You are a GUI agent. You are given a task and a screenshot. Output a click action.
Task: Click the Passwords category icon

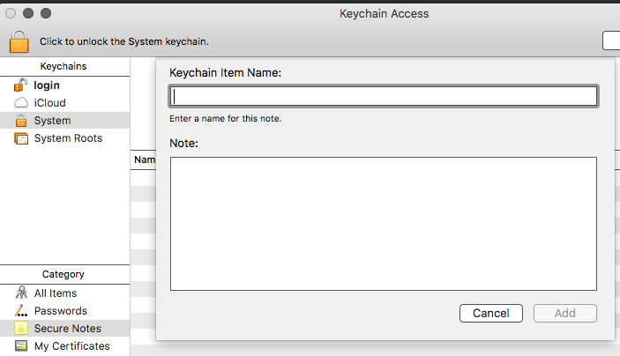[x=21, y=311]
